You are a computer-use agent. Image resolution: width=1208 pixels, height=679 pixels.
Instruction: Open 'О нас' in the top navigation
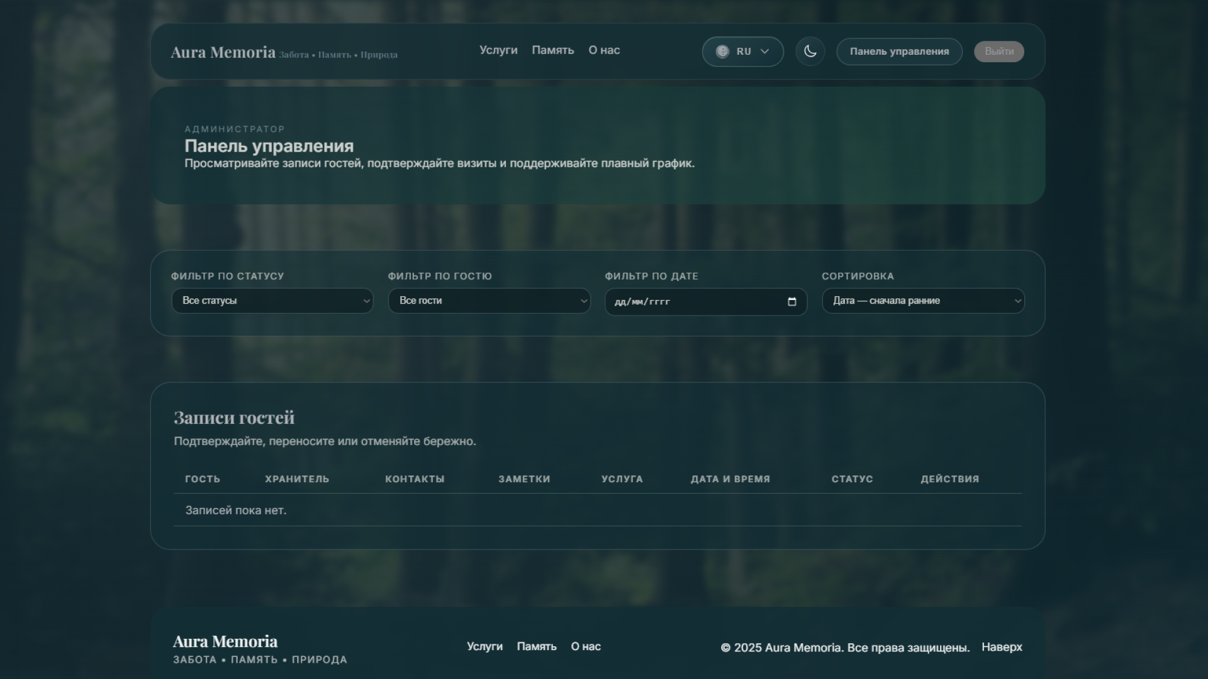[604, 50]
